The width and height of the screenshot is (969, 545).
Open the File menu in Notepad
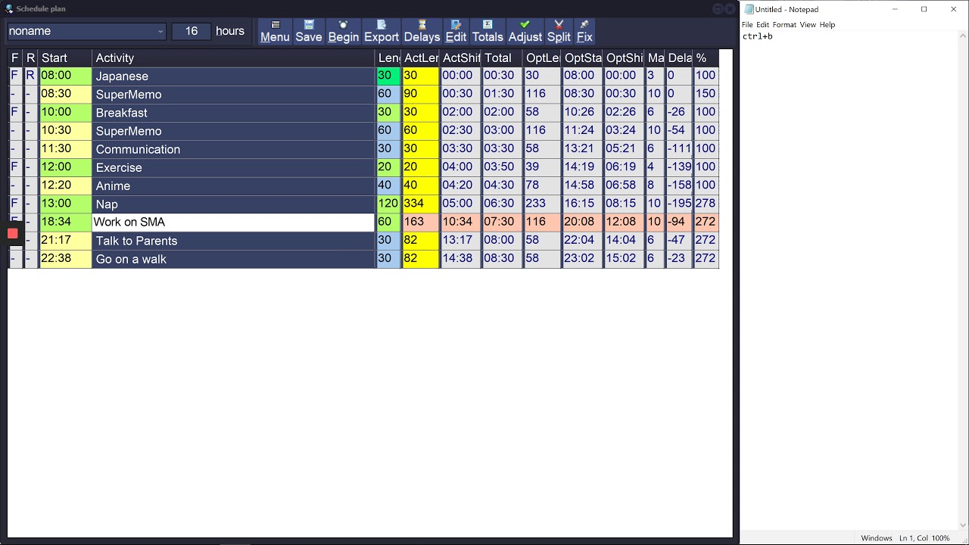tap(747, 25)
